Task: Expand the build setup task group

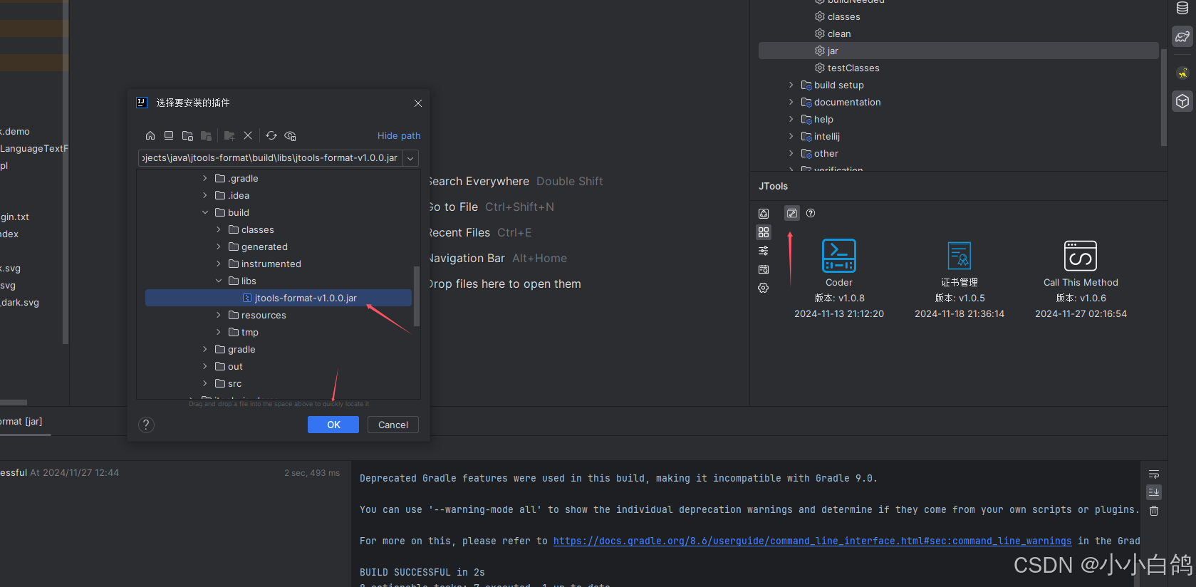Action: point(791,85)
